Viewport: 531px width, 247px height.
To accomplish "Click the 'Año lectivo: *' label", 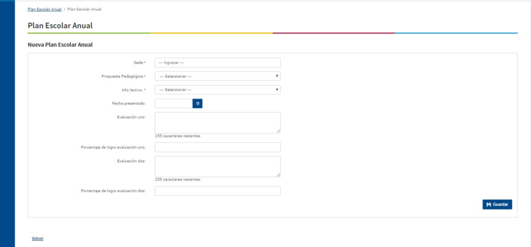I will (x=133, y=90).
